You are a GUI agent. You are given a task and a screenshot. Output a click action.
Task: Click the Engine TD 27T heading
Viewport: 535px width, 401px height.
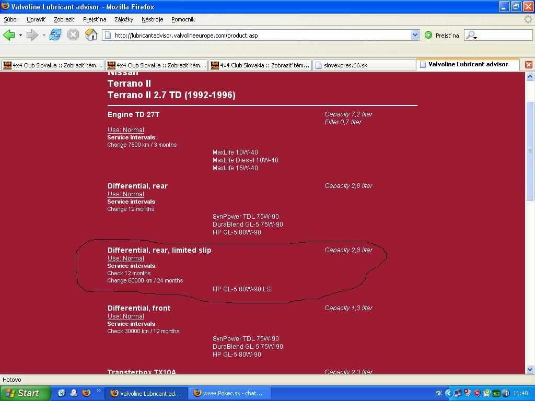pos(133,114)
